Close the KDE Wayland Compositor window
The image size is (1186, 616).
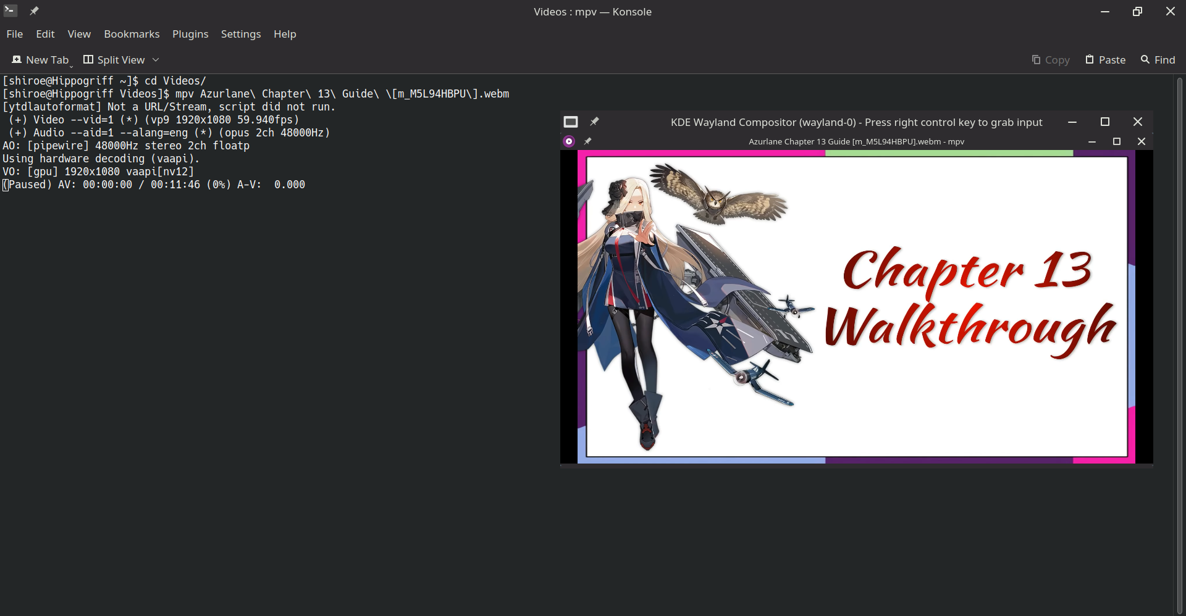point(1138,122)
